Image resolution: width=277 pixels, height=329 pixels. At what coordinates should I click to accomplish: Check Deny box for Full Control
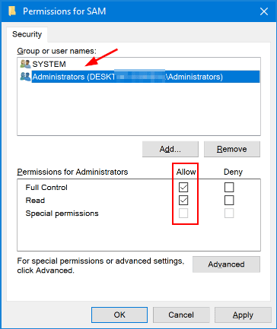229,188
